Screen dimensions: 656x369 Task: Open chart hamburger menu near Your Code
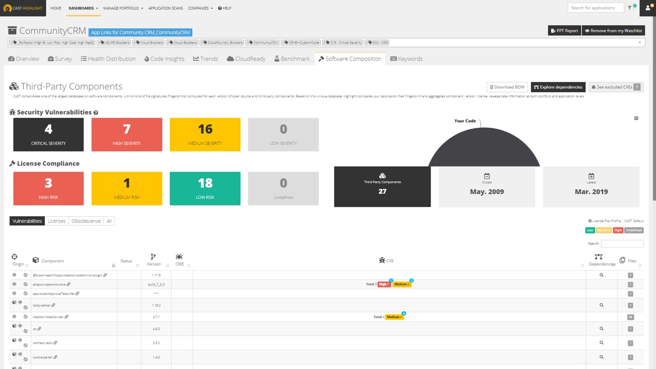tap(636, 118)
